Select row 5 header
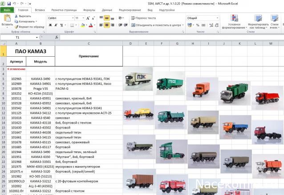The width and height of the screenshot is (284, 195). (3, 79)
